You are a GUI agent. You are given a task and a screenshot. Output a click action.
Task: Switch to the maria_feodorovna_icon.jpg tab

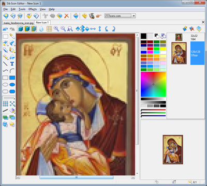(18, 23)
